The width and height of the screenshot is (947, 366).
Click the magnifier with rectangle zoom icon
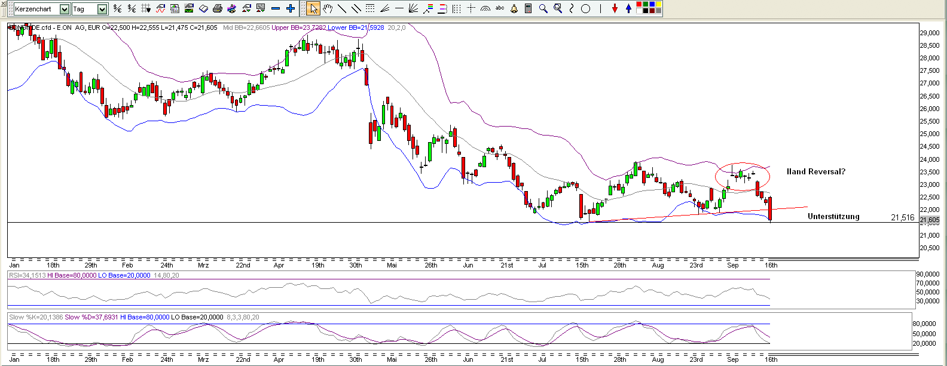coord(558,8)
